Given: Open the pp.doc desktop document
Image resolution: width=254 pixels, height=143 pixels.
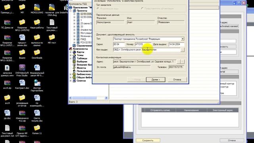Looking at the screenshot, I should [x=7, y=114].
